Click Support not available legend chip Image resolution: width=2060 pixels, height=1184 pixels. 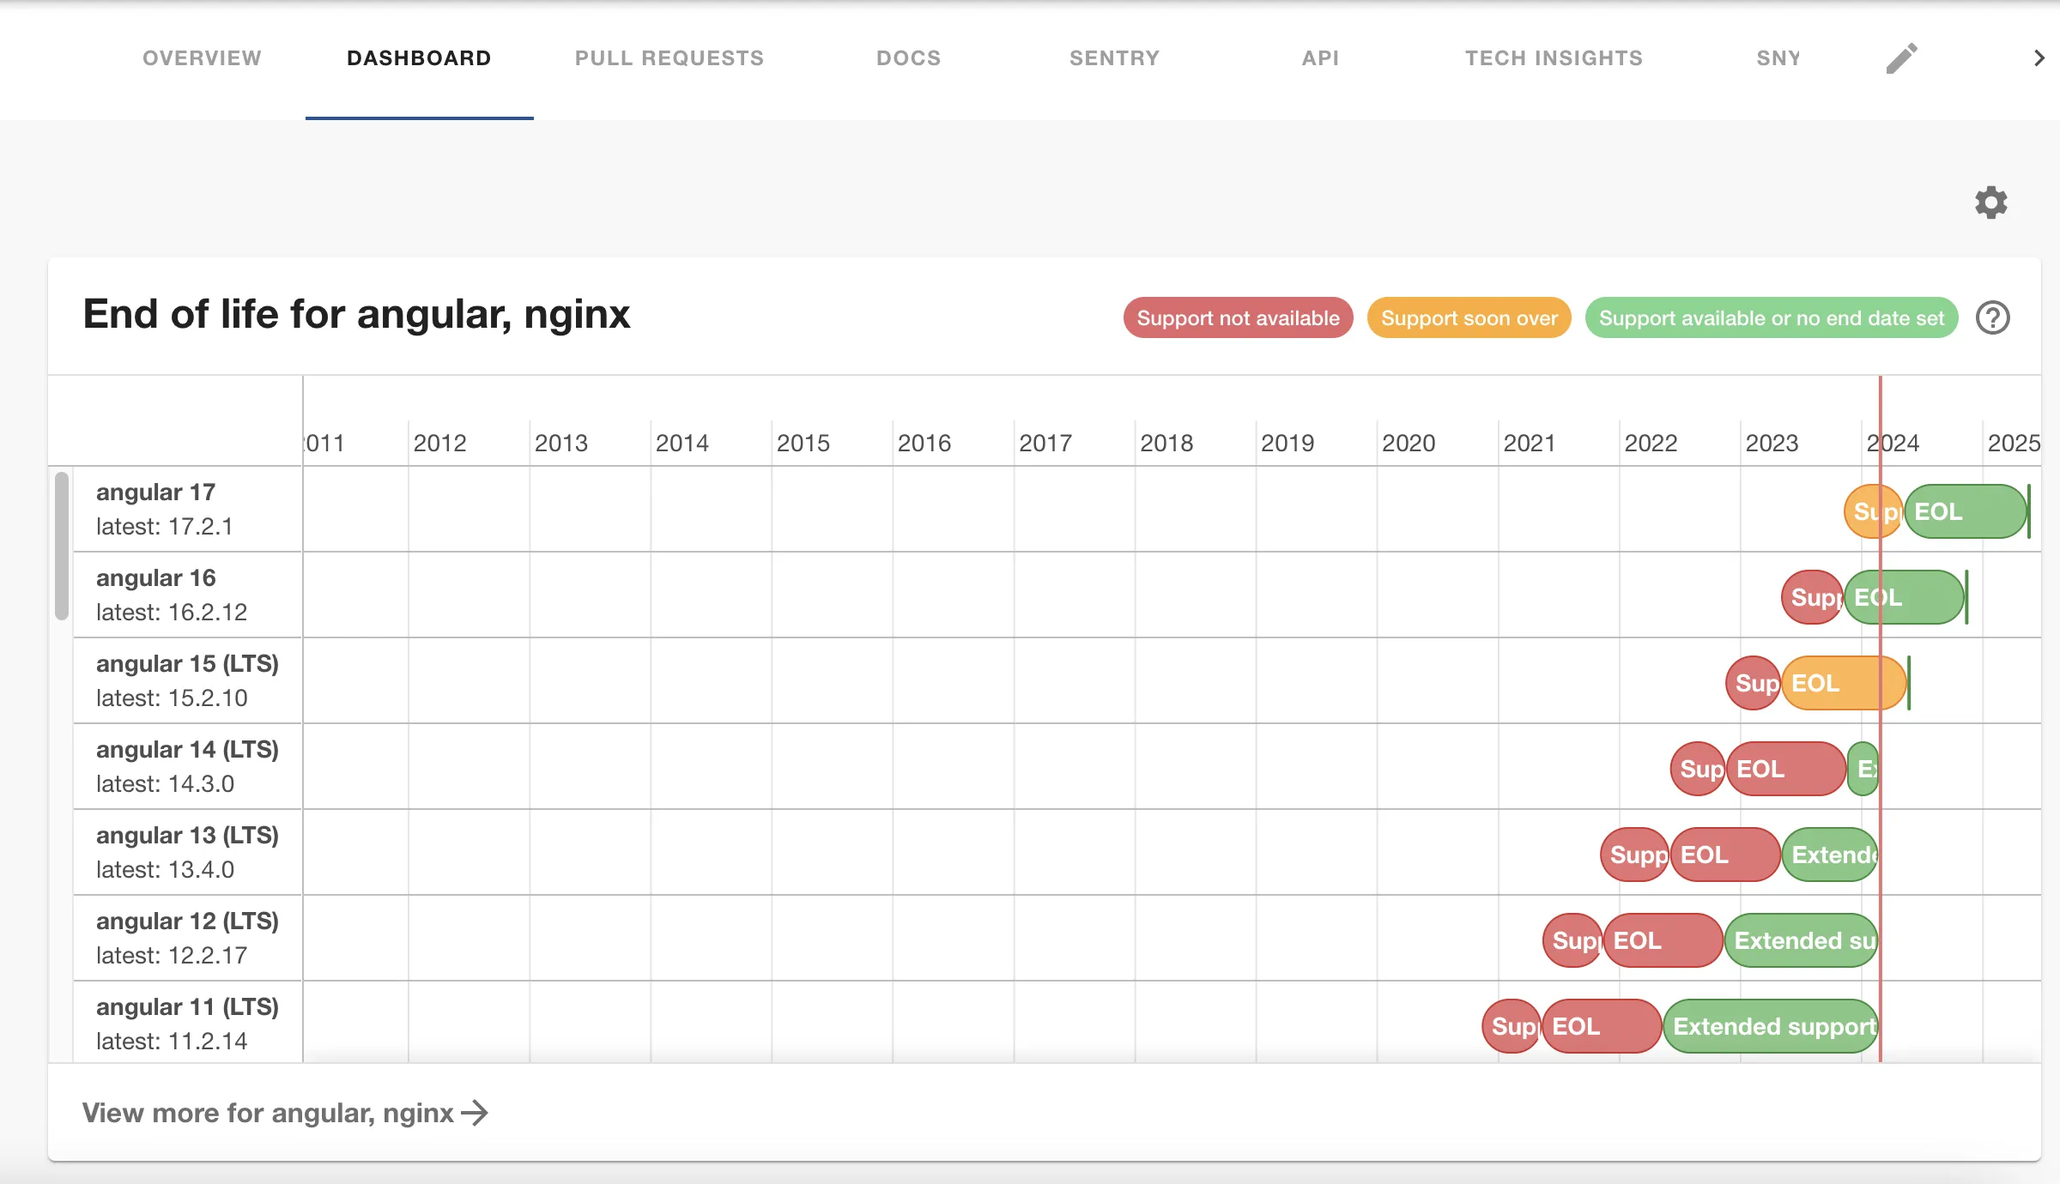point(1237,318)
